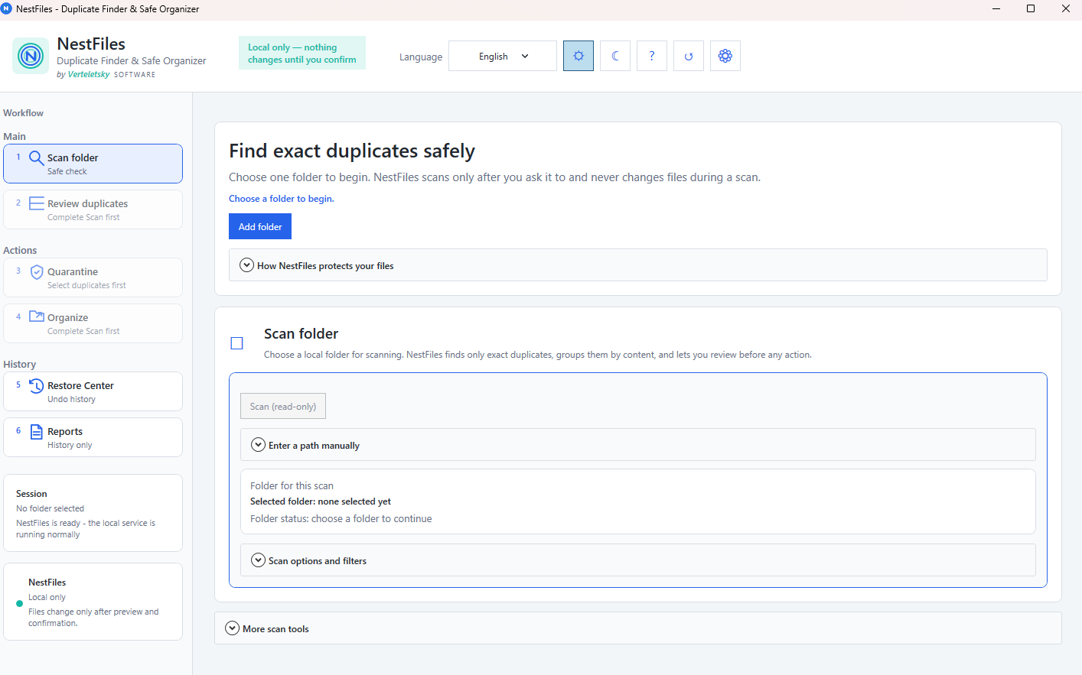Viewport: 1082px width, 675px height.
Task: Open Quarantine workflow step
Action: (x=93, y=277)
